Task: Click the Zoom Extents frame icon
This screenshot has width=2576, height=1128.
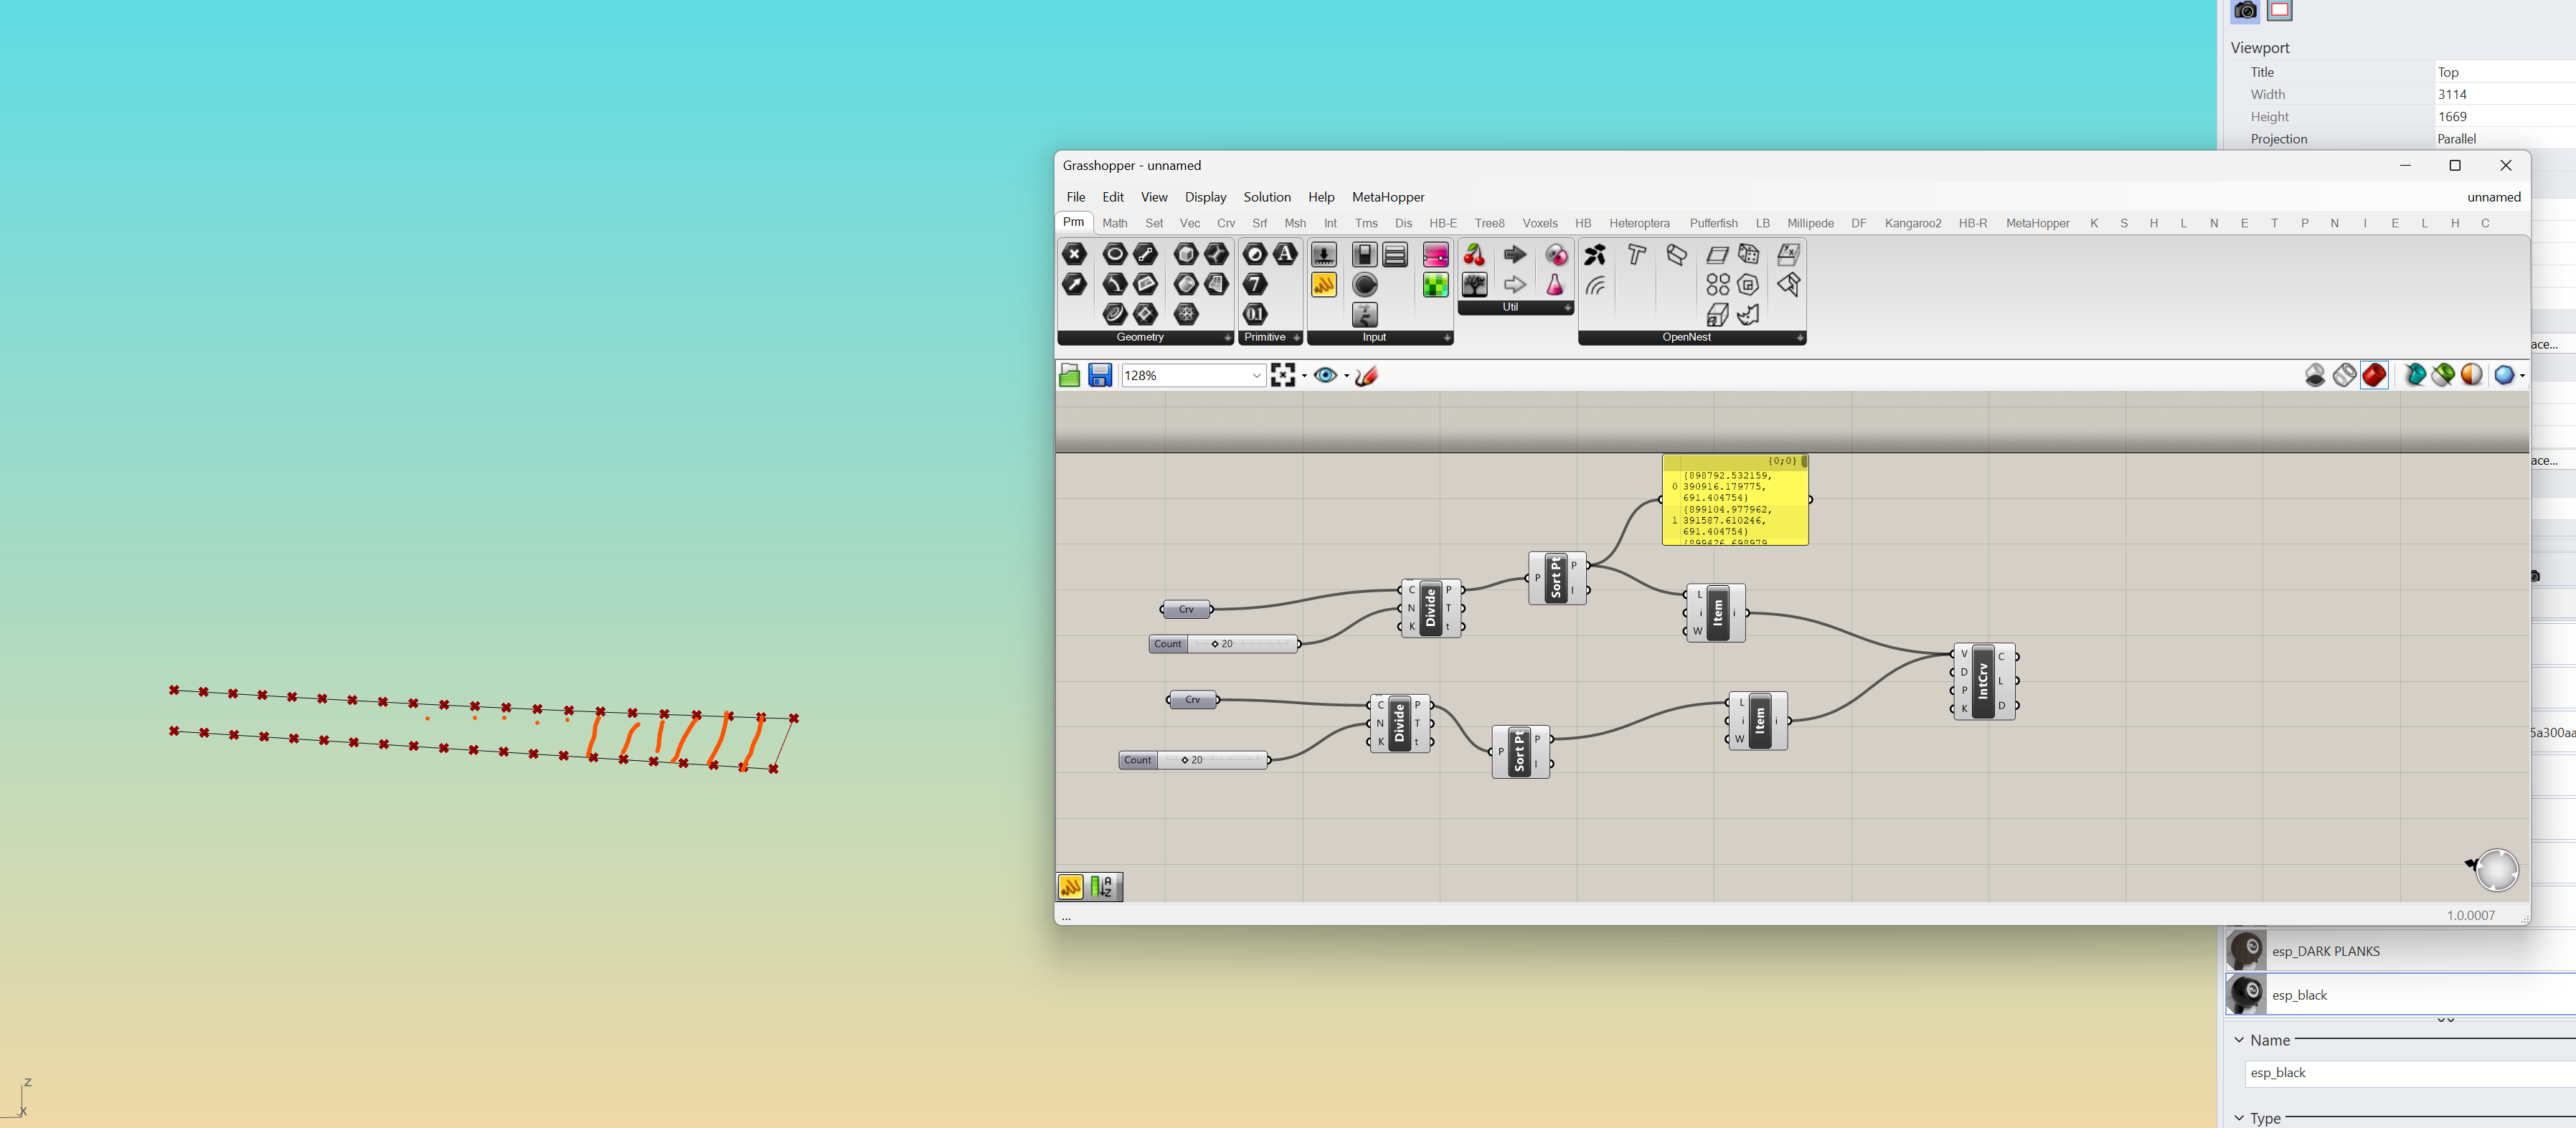Action: tap(1282, 375)
